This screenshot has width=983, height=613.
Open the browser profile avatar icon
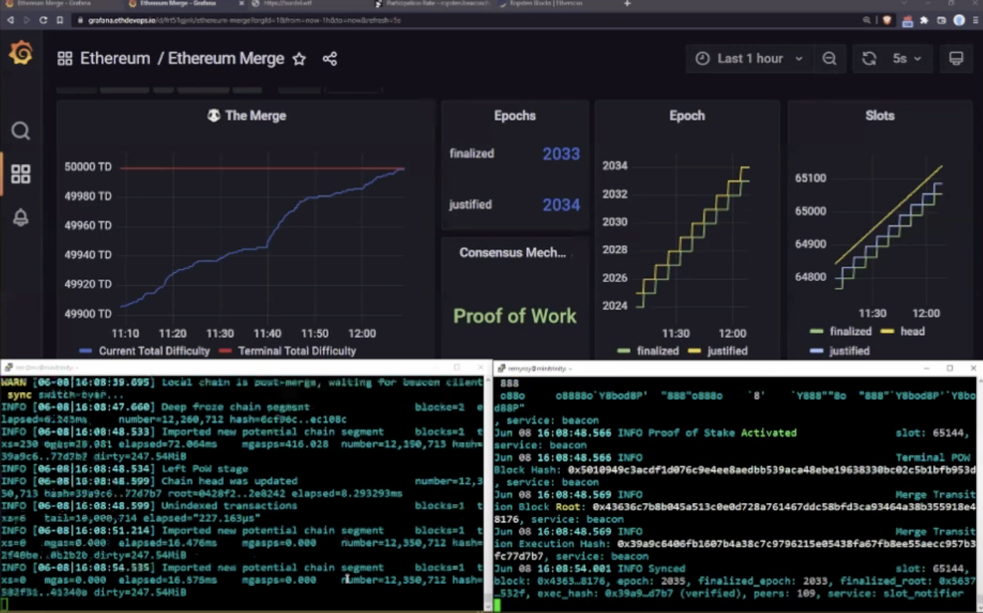[x=959, y=20]
